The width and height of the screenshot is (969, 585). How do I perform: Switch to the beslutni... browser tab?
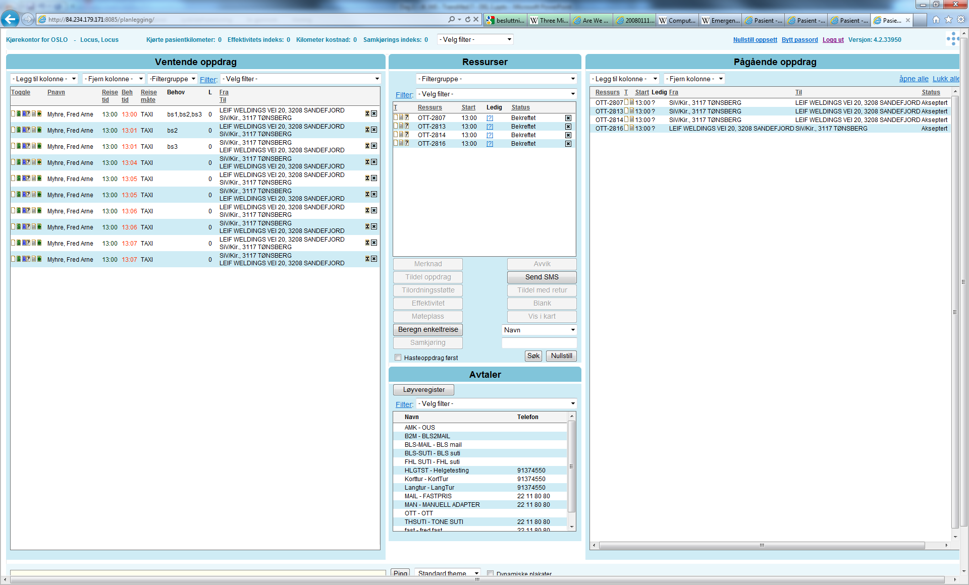[x=505, y=20]
